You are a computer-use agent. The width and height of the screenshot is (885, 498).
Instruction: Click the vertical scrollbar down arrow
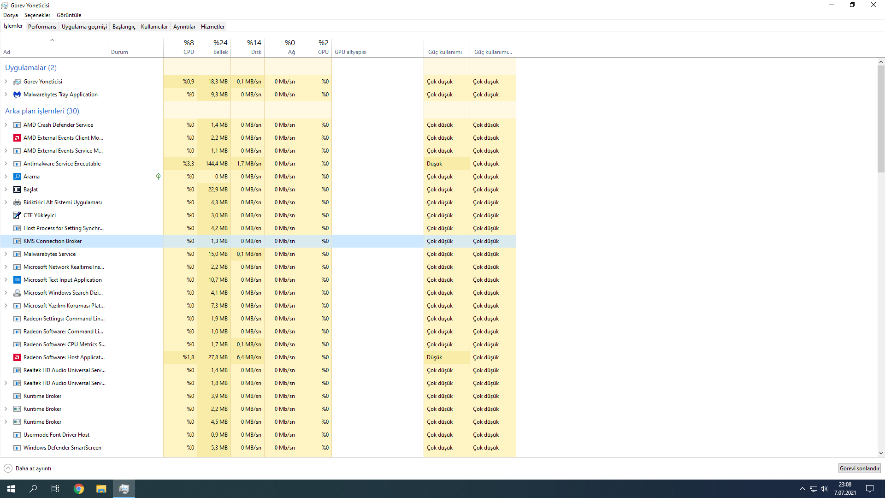tap(881, 454)
